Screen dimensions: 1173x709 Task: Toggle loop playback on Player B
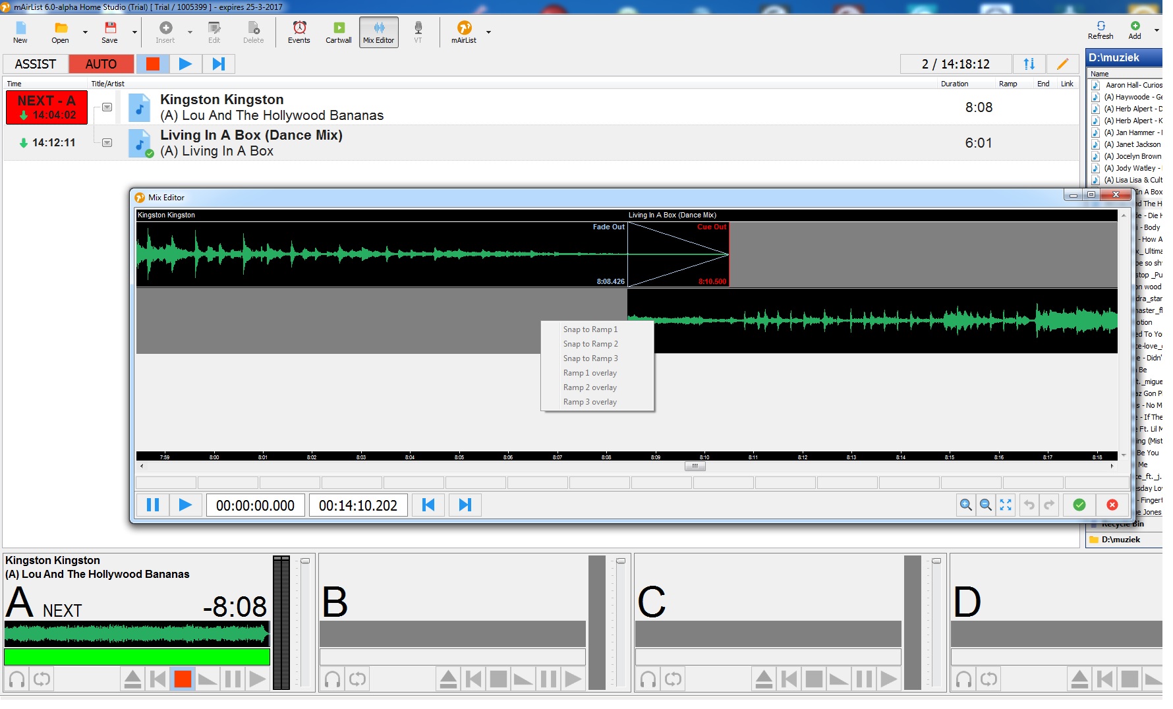click(357, 678)
